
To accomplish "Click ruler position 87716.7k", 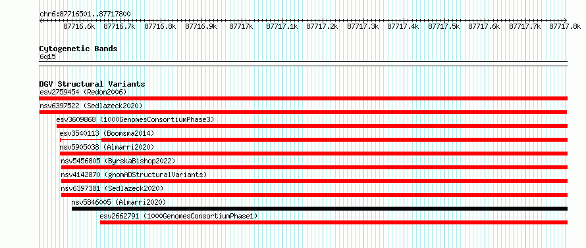I will coord(120,26).
